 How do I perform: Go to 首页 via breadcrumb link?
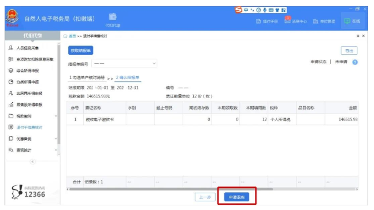pyautogui.click(x=72, y=36)
